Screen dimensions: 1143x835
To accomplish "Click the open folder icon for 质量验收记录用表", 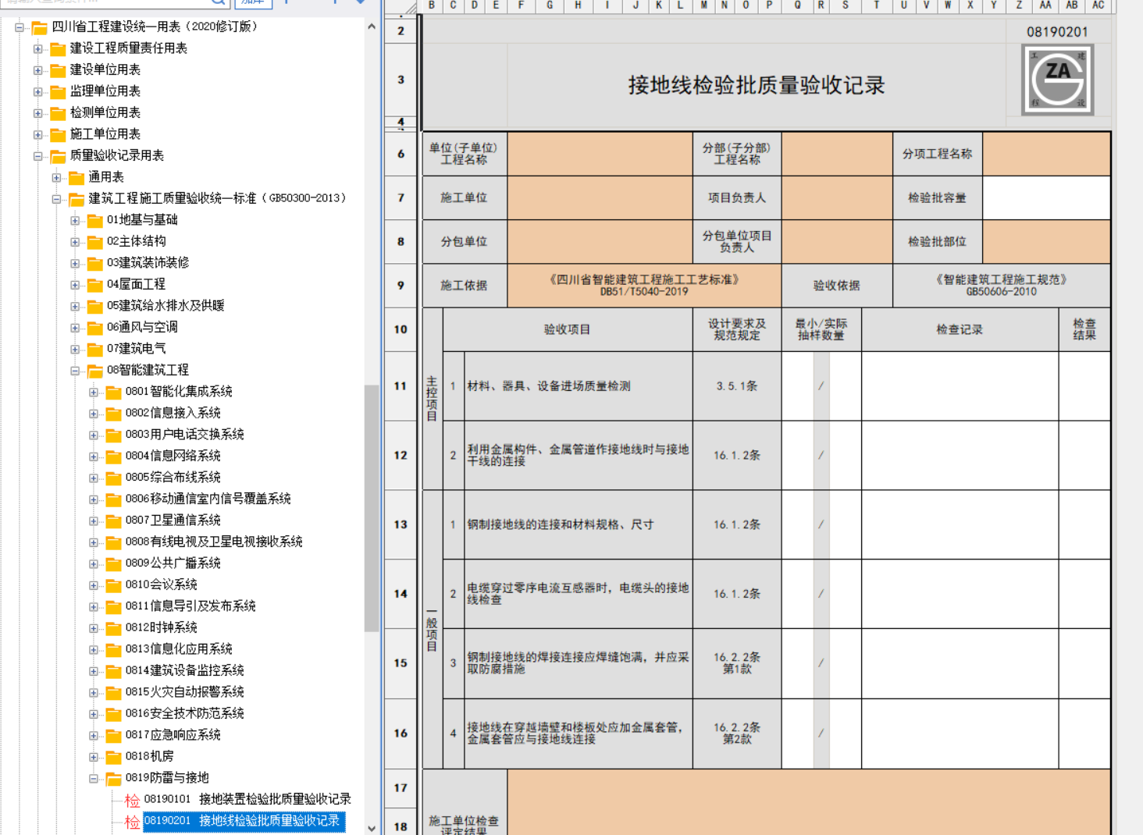I will coord(59,156).
